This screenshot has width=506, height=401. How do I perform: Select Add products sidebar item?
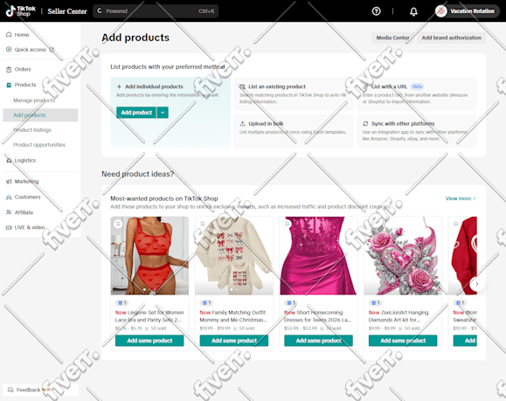click(40, 115)
